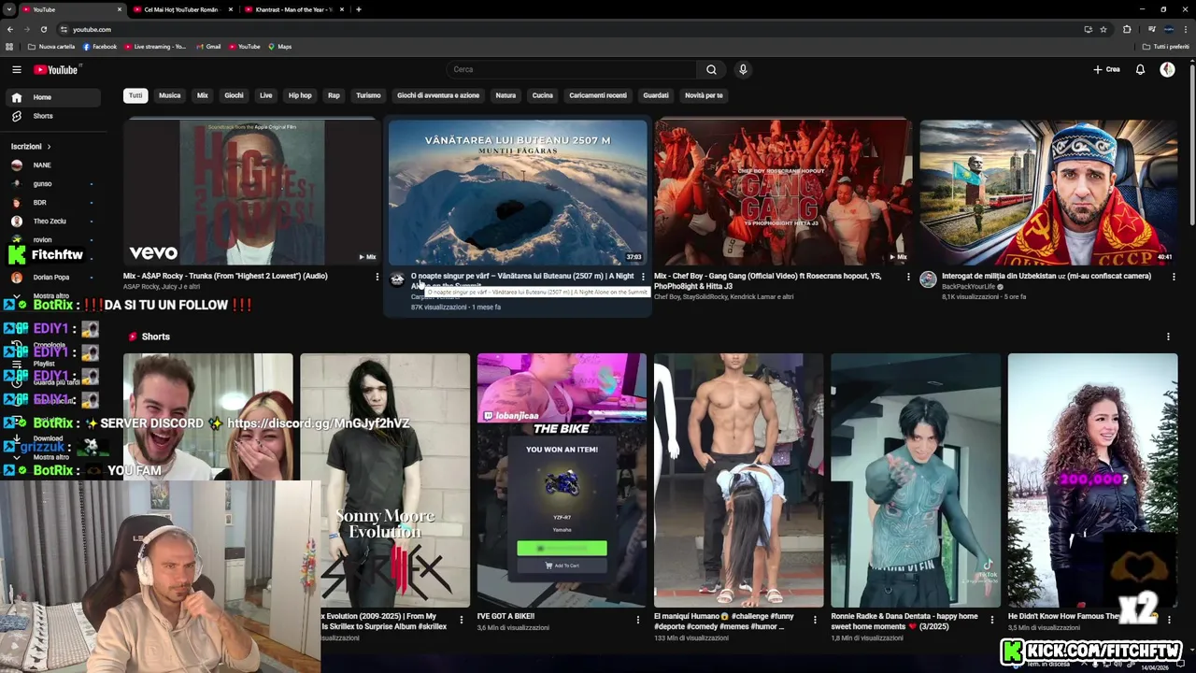The width and height of the screenshot is (1196, 673).
Task: Open options for I'VE GOT A BIKE short
Action: (x=638, y=620)
